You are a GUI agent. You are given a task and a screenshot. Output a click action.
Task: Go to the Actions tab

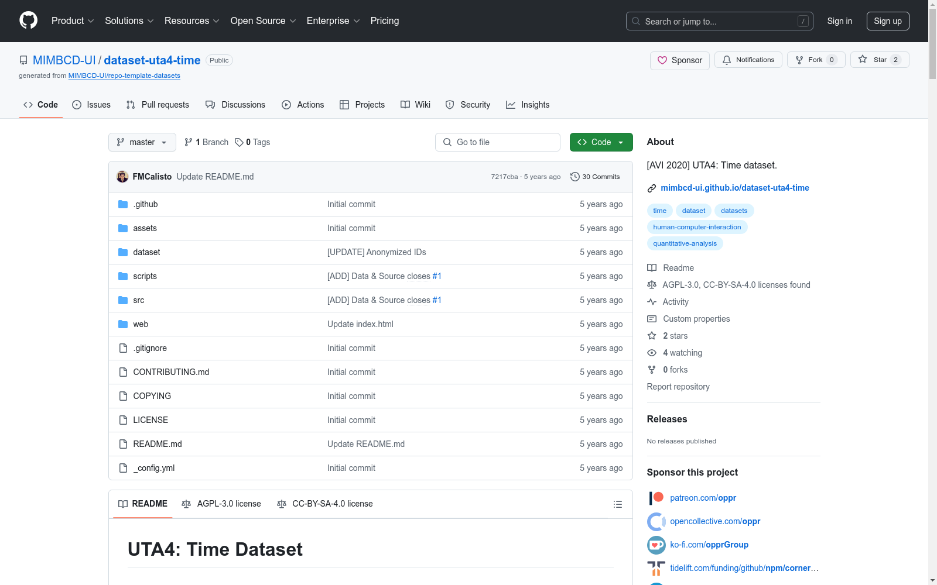(303, 105)
